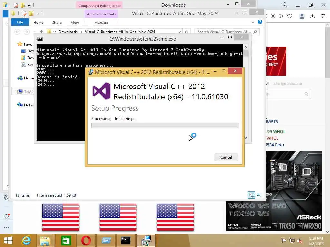Open Opera browser search icon
The image size is (330, 247).
coord(285,5)
